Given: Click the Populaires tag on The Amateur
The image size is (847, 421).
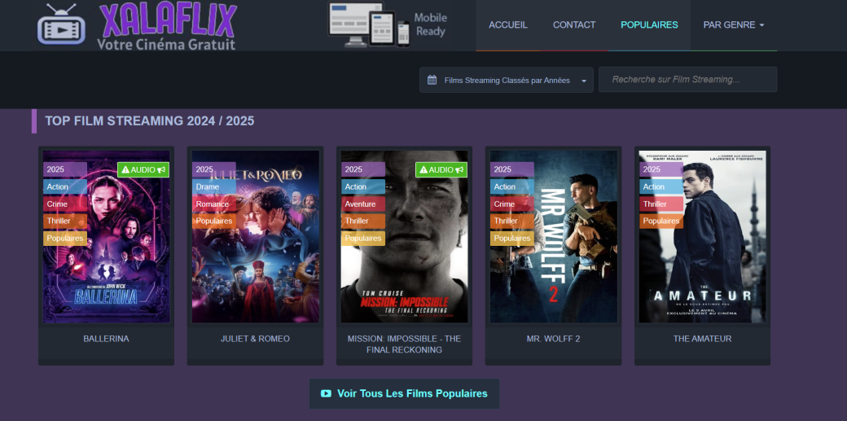Looking at the screenshot, I should pos(661,221).
